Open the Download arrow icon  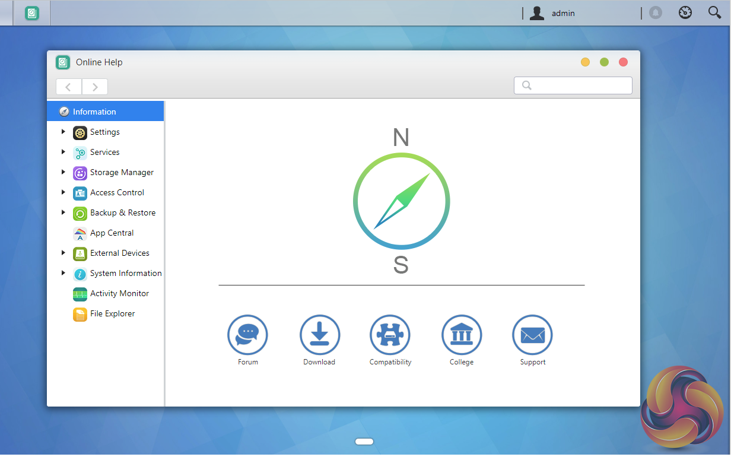point(319,335)
